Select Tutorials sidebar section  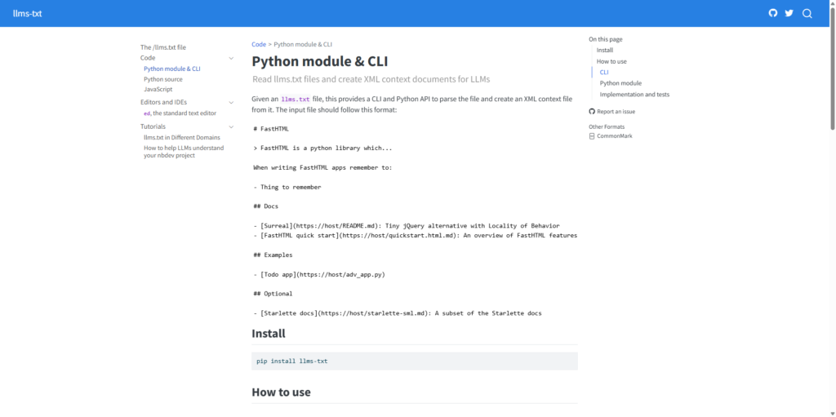[153, 126]
